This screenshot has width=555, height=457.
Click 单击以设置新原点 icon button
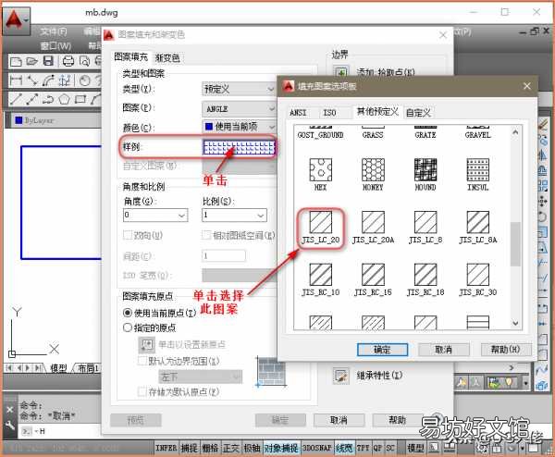(x=146, y=345)
